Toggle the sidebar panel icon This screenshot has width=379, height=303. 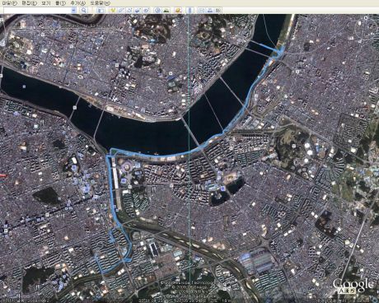(101, 11)
